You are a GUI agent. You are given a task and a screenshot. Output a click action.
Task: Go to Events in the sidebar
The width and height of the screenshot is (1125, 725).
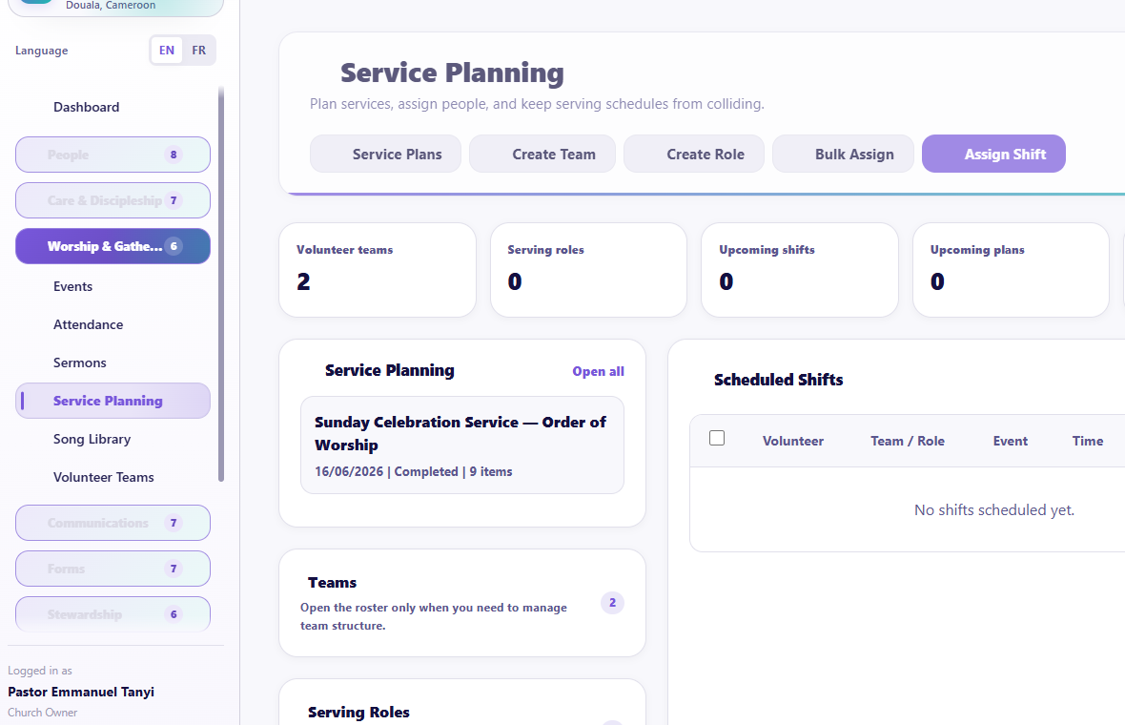coord(112,286)
